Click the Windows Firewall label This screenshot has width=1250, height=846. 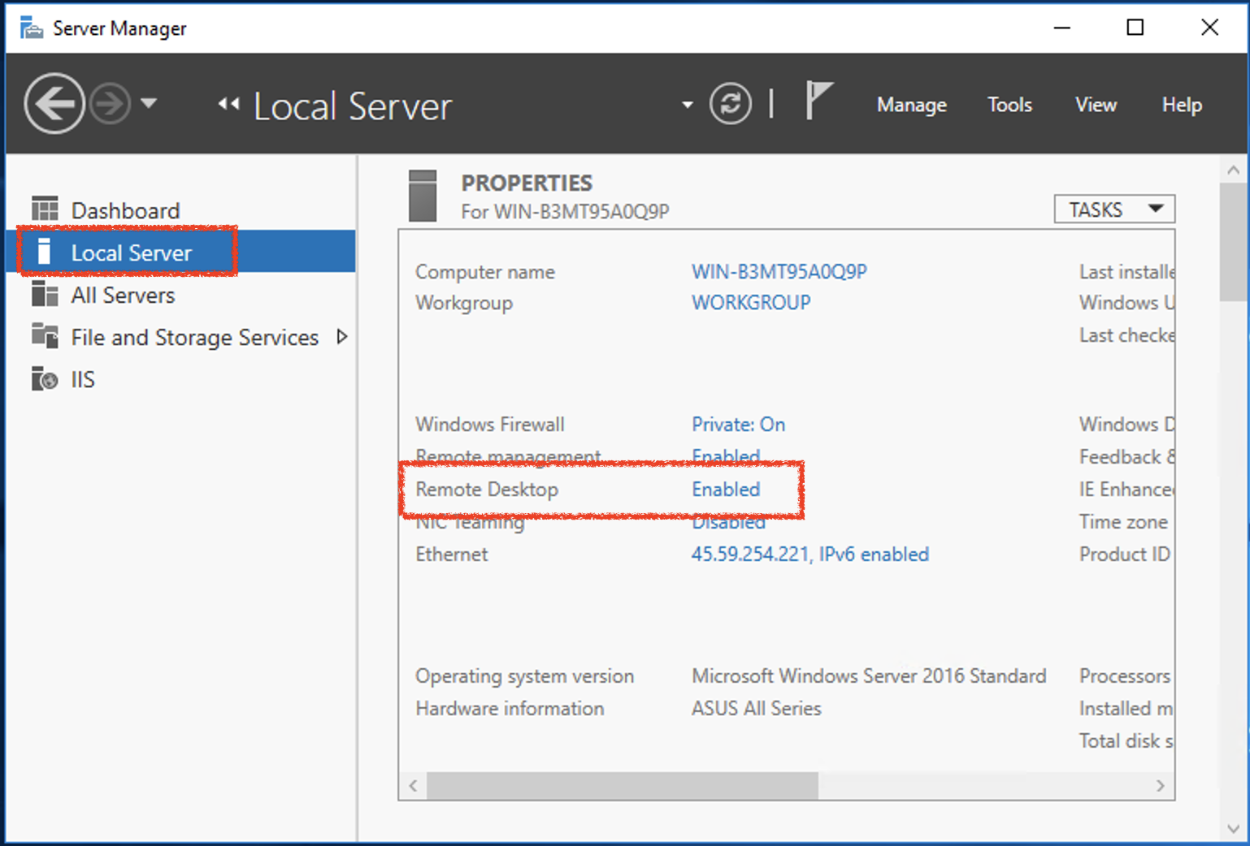[x=489, y=424]
